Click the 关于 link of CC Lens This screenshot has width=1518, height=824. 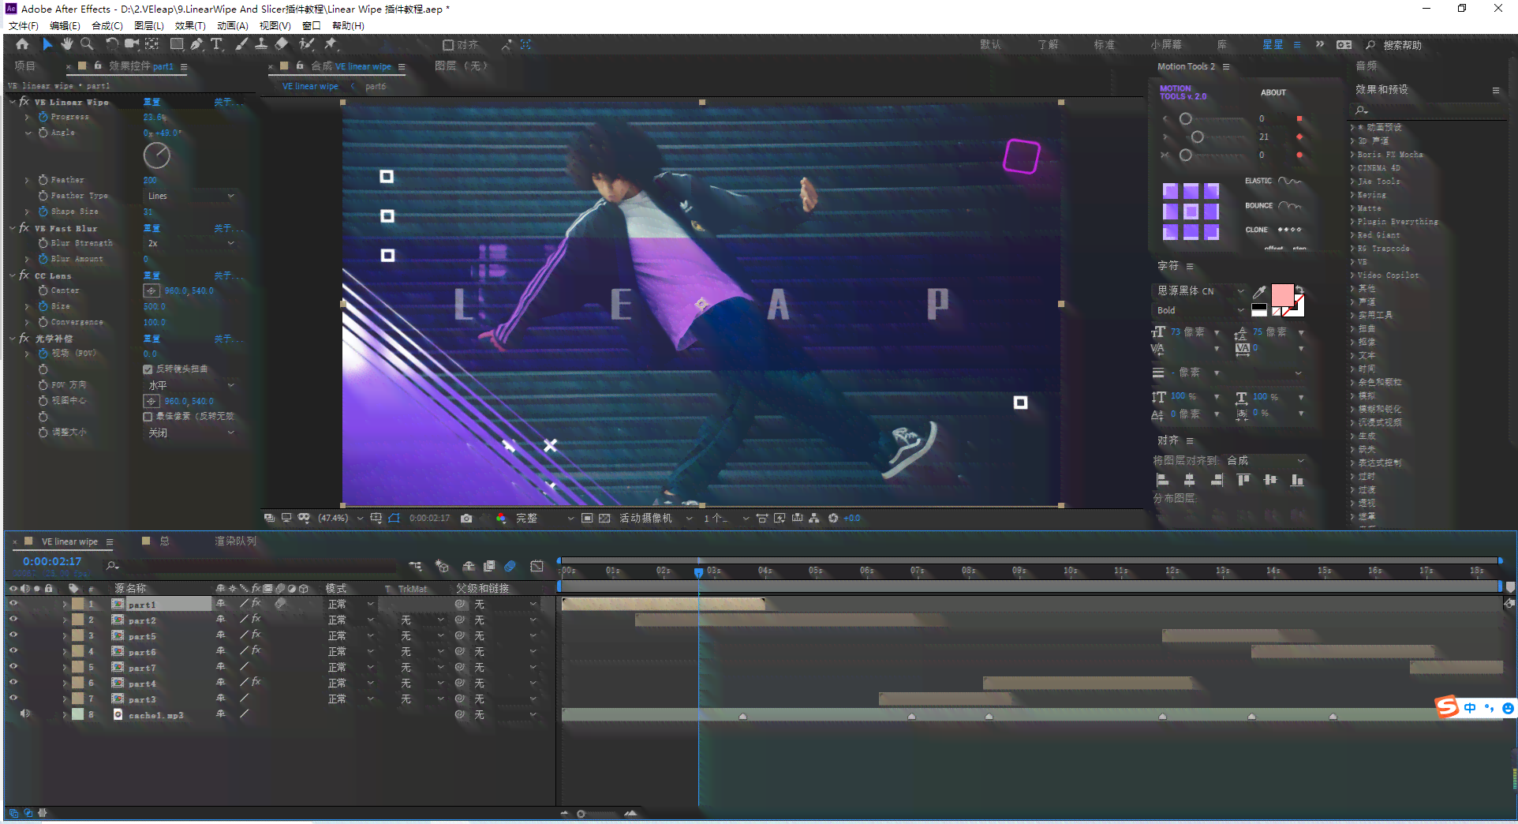(x=227, y=275)
